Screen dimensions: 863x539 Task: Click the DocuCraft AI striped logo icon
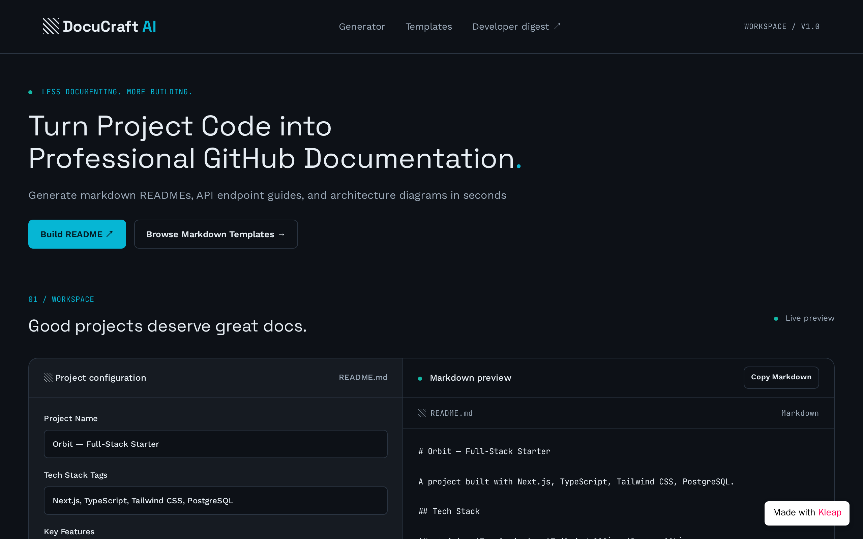pos(51,26)
